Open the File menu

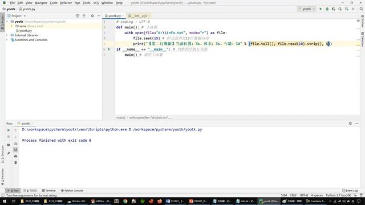[x=12, y=3]
